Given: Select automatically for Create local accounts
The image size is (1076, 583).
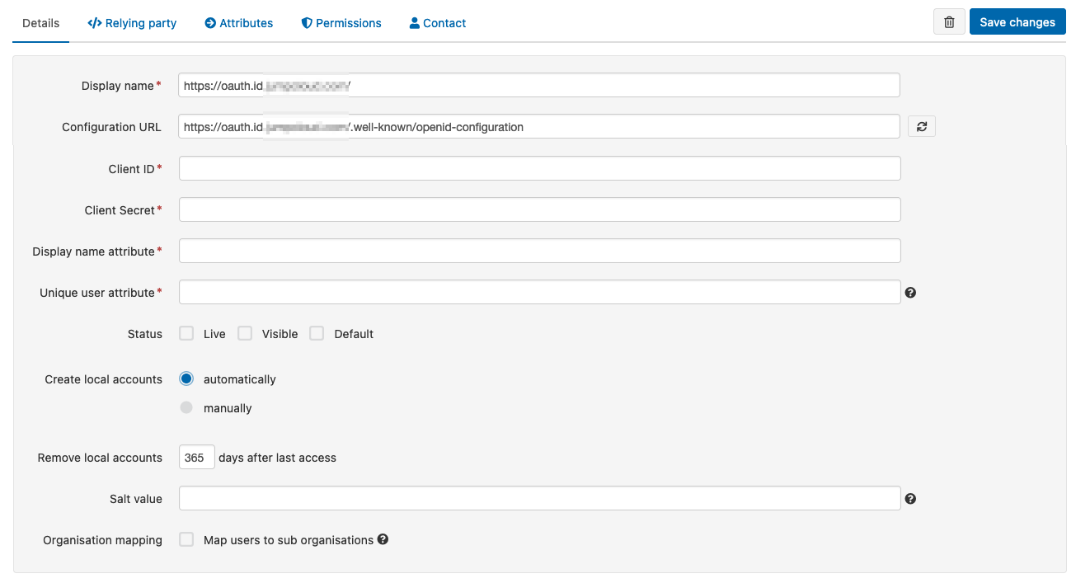Looking at the screenshot, I should [186, 378].
